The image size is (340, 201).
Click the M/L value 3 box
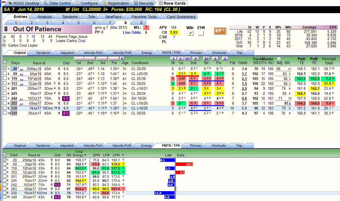click(x=146, y=27)
